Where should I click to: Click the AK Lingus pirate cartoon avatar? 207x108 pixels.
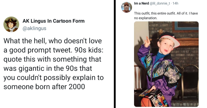click(x=11, y=24)
